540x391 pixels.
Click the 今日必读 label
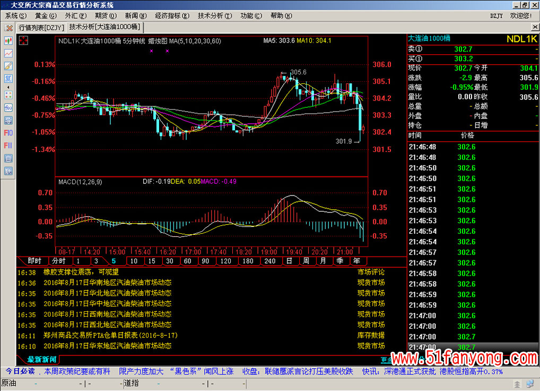(x=20, y=372)
